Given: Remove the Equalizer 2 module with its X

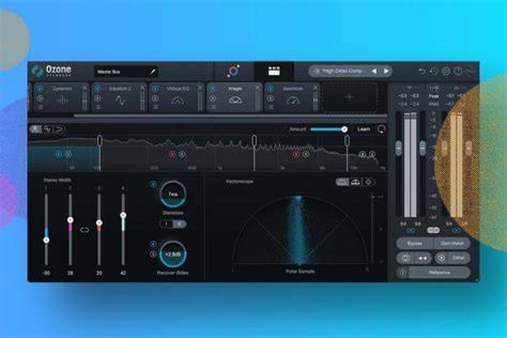Looking at the screenshot, I should pyautogui.click(x=142, y=87).
